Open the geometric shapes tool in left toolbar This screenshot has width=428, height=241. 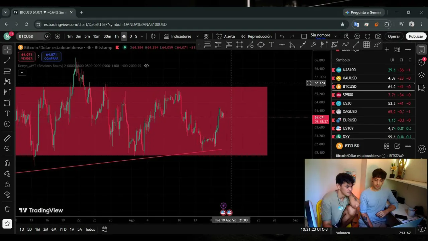pos(7,103)
